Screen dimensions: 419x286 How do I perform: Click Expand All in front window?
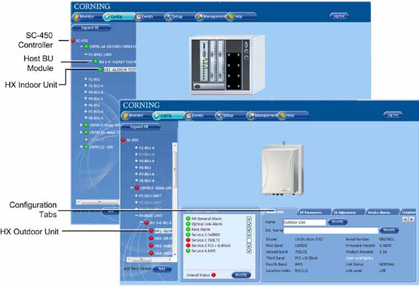click(x=140, y=127)
